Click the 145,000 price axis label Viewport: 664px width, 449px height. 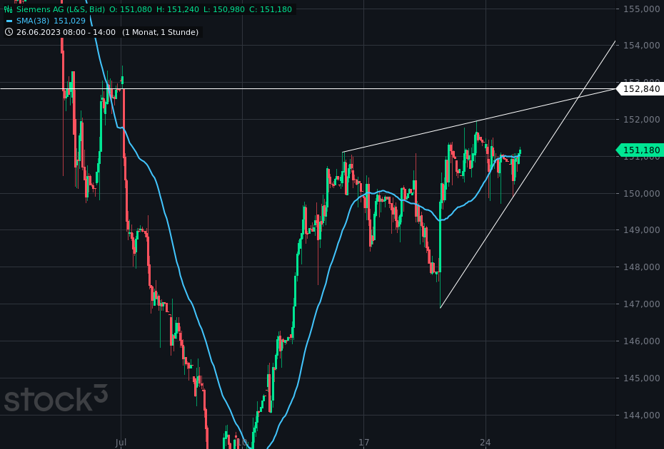coord(642,378)
